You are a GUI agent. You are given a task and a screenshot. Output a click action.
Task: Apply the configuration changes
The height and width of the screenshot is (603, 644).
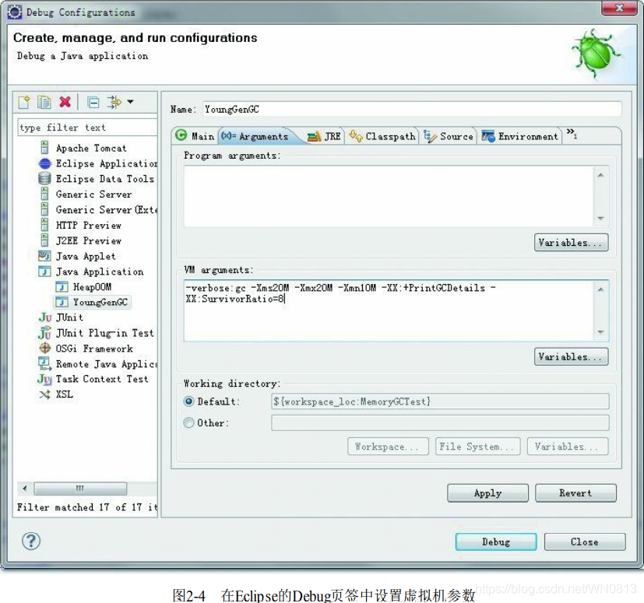487,493
